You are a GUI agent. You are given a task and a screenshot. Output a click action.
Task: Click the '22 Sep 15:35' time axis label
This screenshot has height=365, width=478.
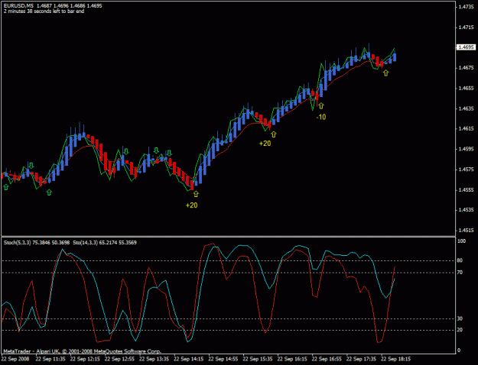(x=258, y=359)
